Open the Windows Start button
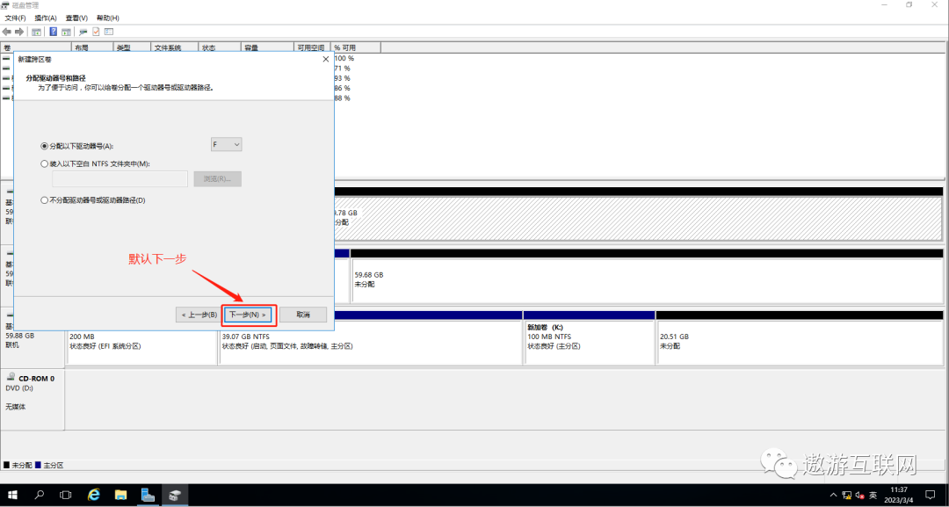The width and height of the screenshot is (949, 507). coord(12,495)
